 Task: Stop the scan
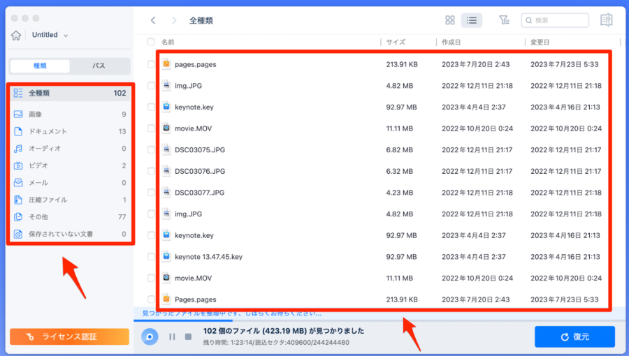(x=188, y=336)
